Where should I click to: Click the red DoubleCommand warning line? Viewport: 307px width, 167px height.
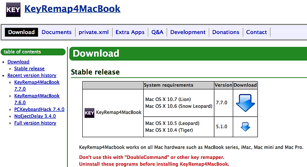coord(152,158)
